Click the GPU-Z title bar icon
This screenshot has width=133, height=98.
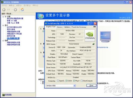point(46,23)
